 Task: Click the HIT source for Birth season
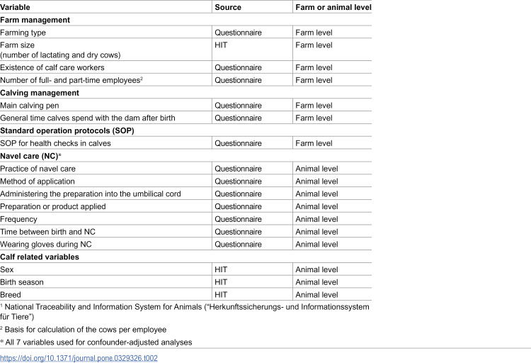click(x=221, y=282)
